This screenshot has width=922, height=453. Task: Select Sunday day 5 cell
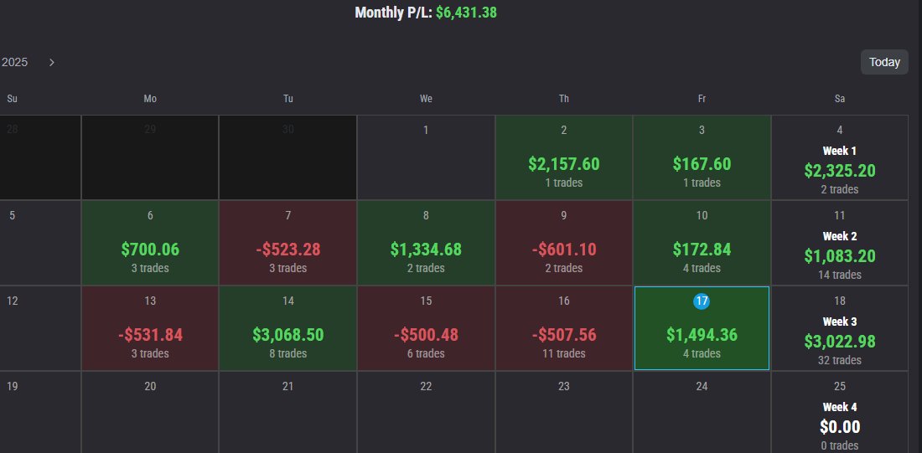[40, 243]
